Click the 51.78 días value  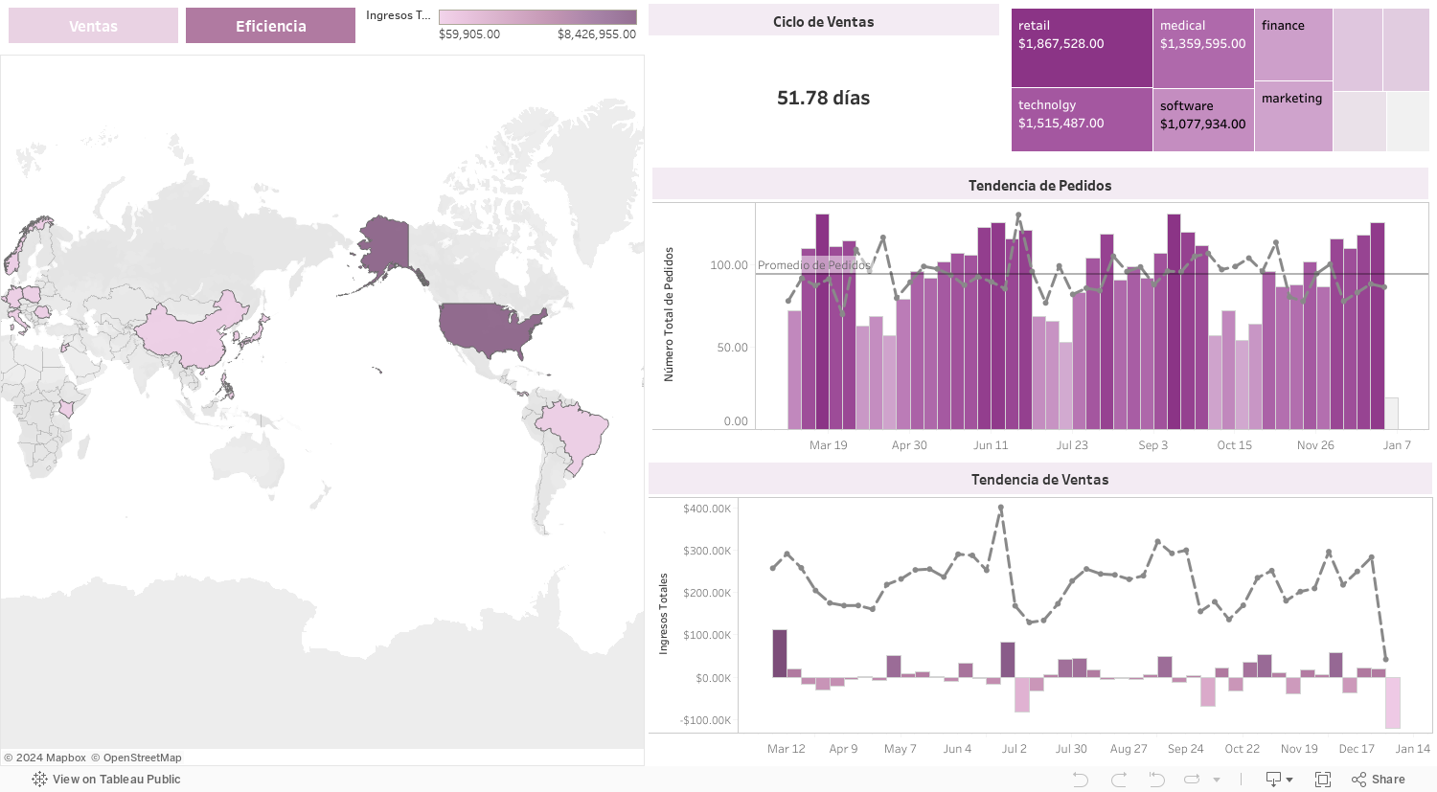[824, 98]
